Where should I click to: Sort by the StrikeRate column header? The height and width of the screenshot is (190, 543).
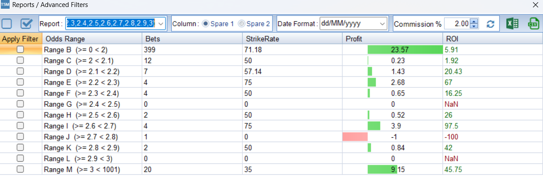click(292, 39)
